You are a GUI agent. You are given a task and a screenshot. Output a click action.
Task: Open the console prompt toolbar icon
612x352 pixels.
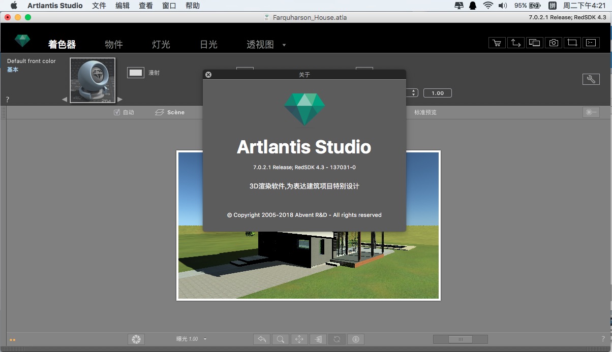[591, 43]
